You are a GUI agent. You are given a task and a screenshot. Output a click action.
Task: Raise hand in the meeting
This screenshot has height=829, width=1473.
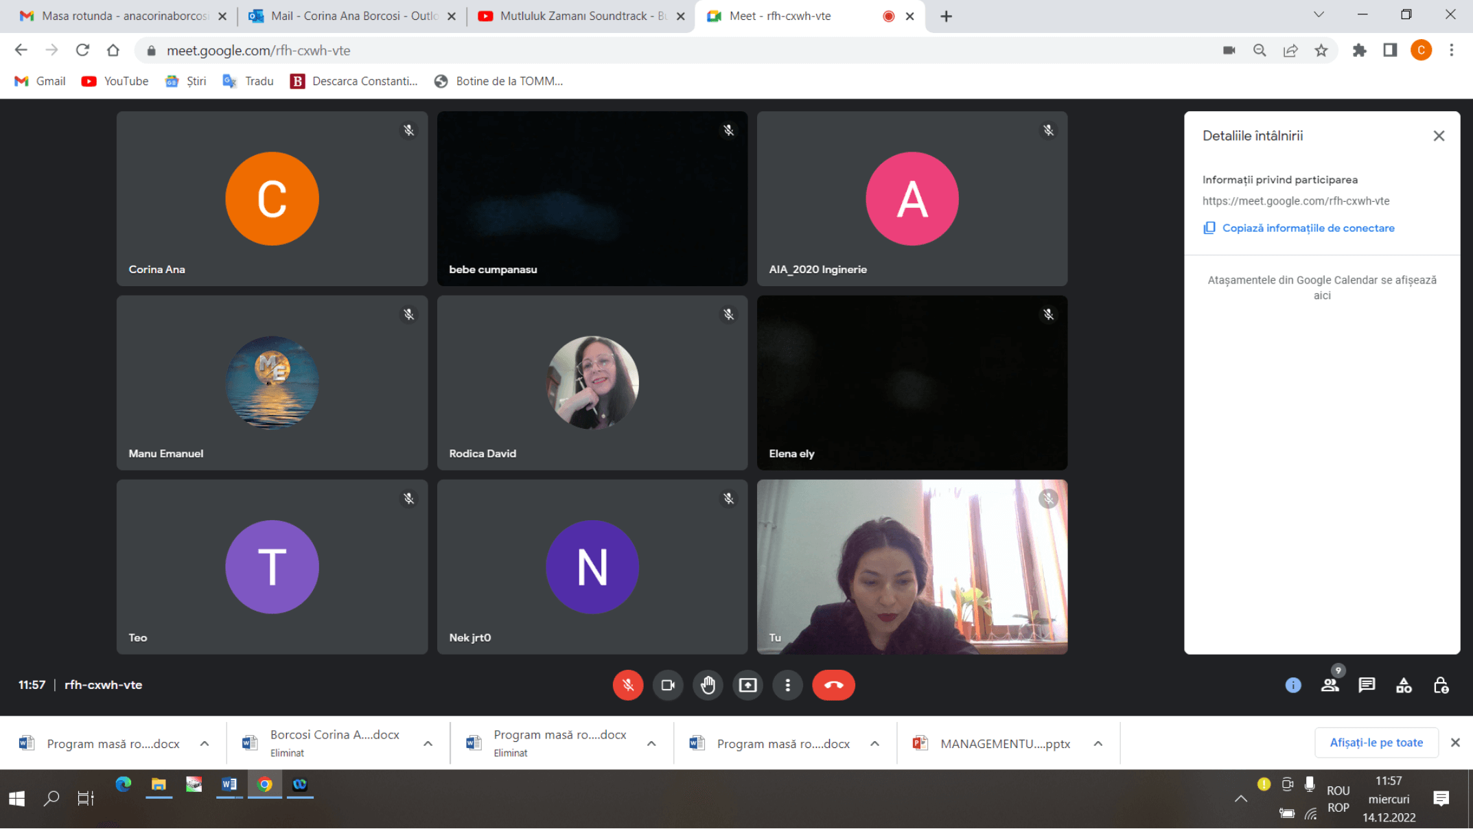coord(708,685)
